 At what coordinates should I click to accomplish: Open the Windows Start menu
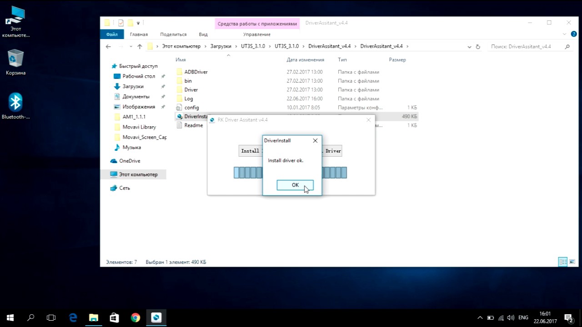pos(10,317)
